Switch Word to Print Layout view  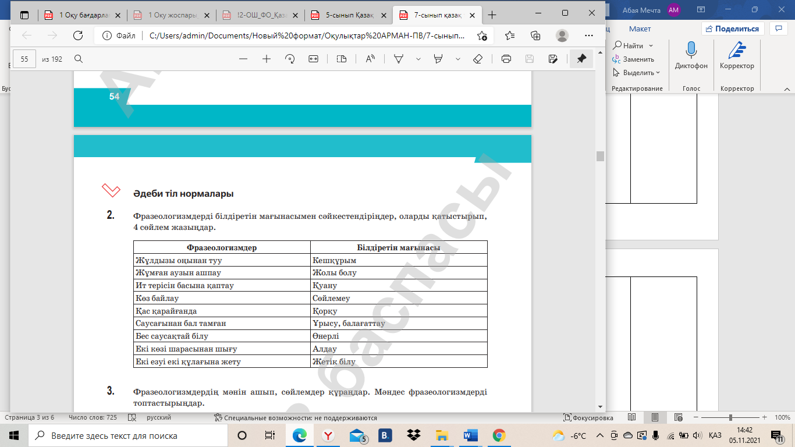655,417
